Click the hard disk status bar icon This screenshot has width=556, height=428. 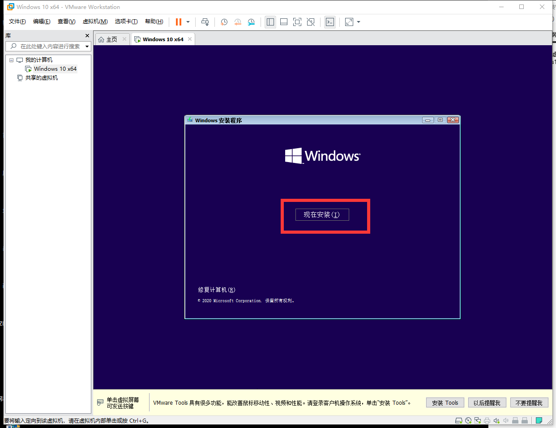pos(458,420)
